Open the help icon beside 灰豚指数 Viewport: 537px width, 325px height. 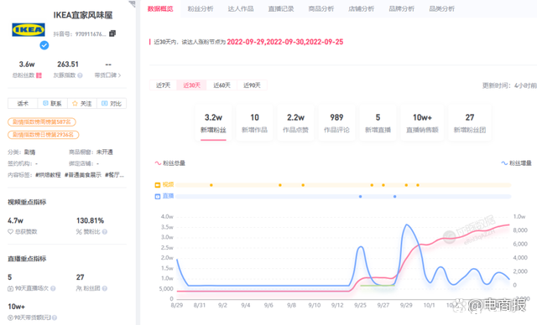coord(81,75)
